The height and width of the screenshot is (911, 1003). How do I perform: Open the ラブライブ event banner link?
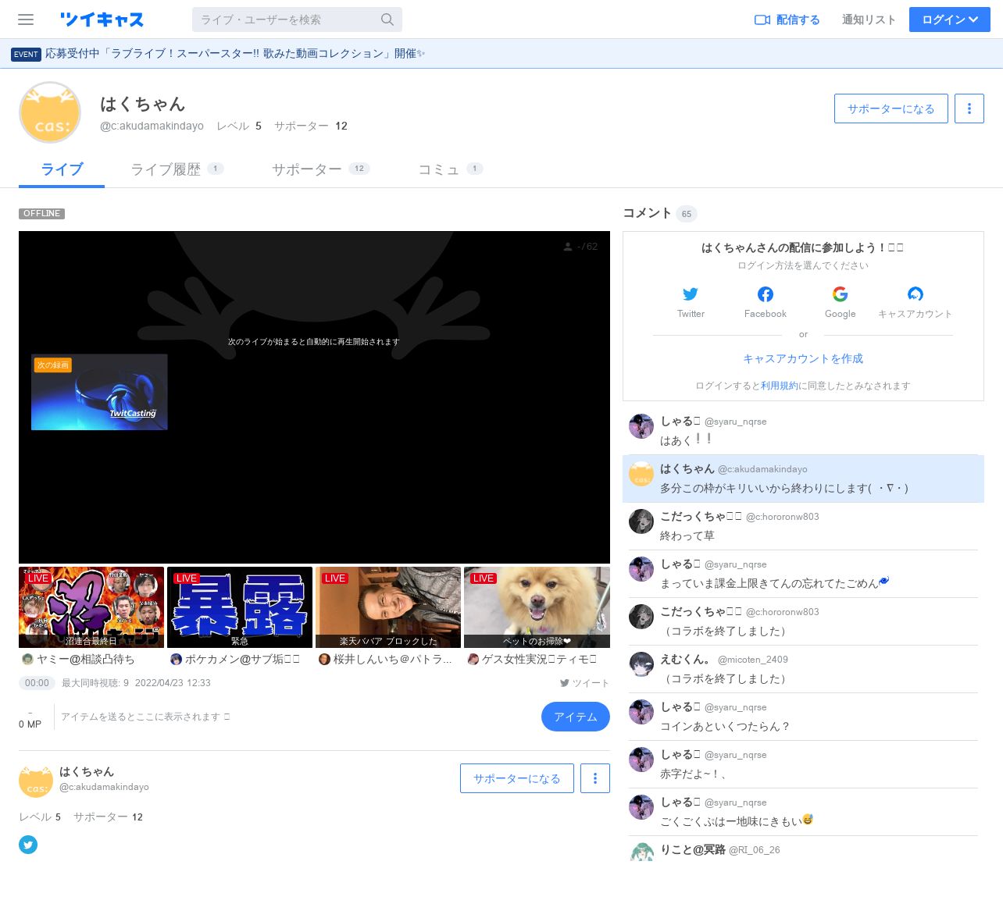point(234,54)
